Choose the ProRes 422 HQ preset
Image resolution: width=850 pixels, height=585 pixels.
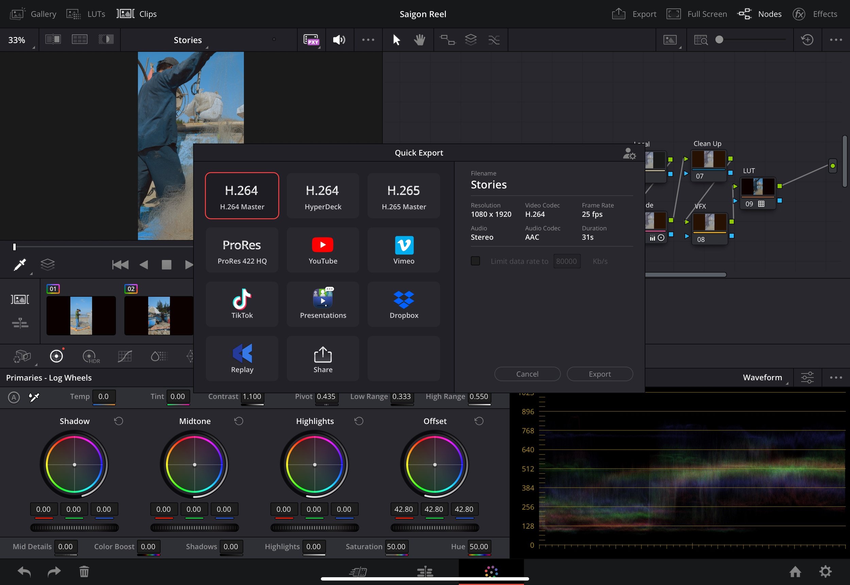[x=242, y=250]
